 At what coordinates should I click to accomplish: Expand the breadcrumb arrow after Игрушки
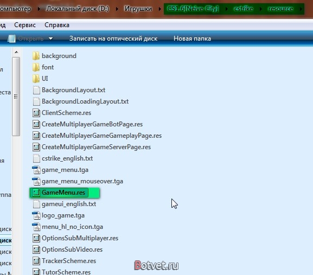tap(159, 9)
